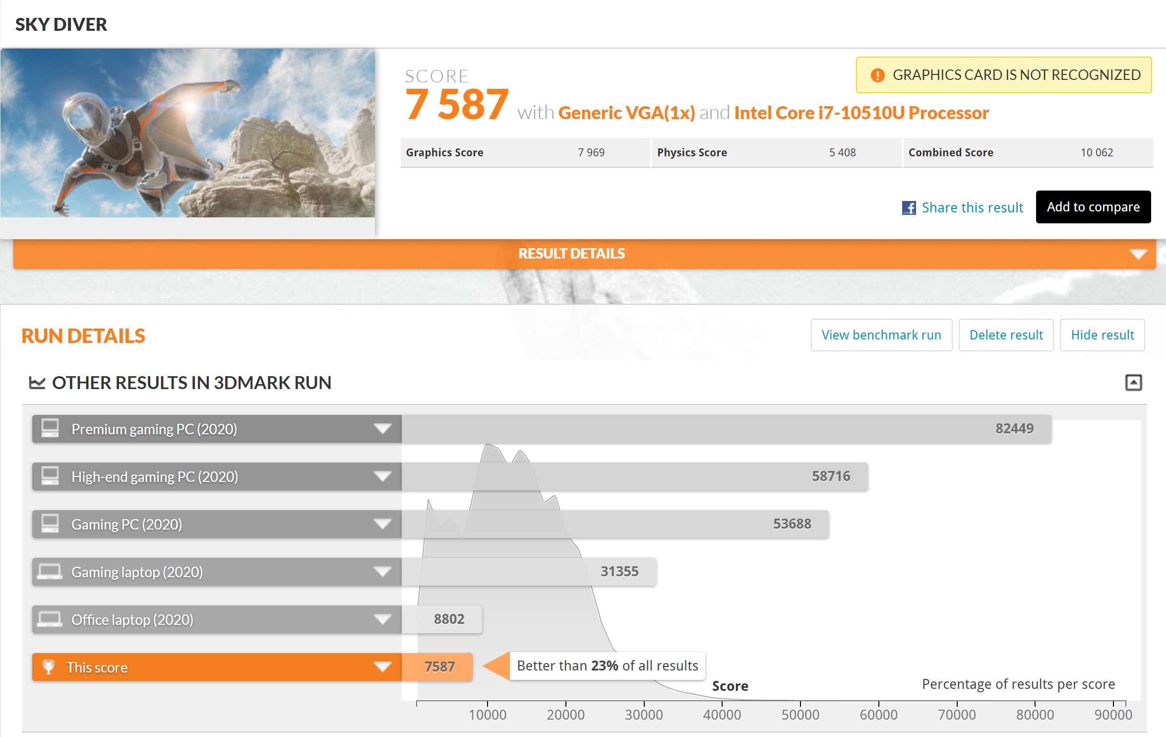This screenshot has height=737, width=1166.
Task: Collapse the Other Results section arrow box
Action: pos(1133,383)
